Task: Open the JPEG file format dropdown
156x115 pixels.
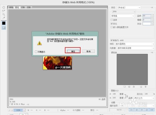Action: pyautogui.click(x=124, y=12)
